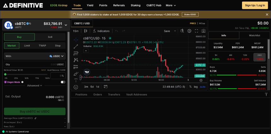
Task: Collapse the positions panel with top arrow icon
Action: (x=266, y=94)
